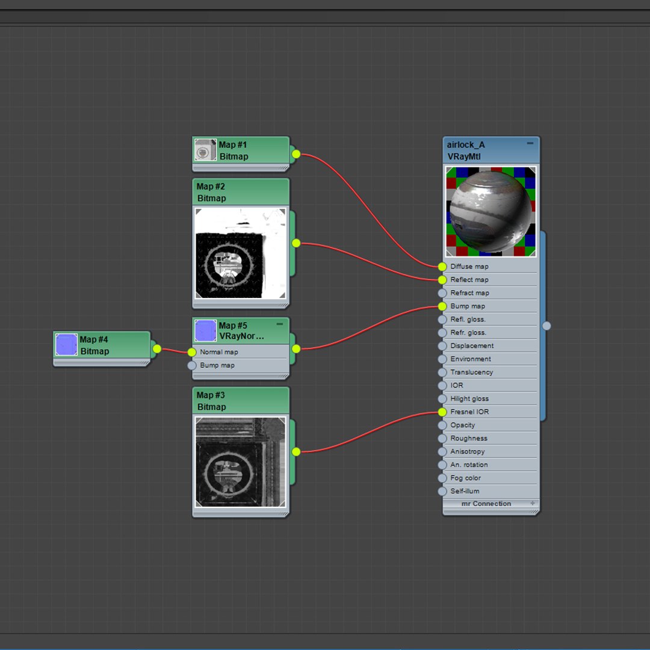Click the Refr. gloss. input socket

click(x=442, y=333)
